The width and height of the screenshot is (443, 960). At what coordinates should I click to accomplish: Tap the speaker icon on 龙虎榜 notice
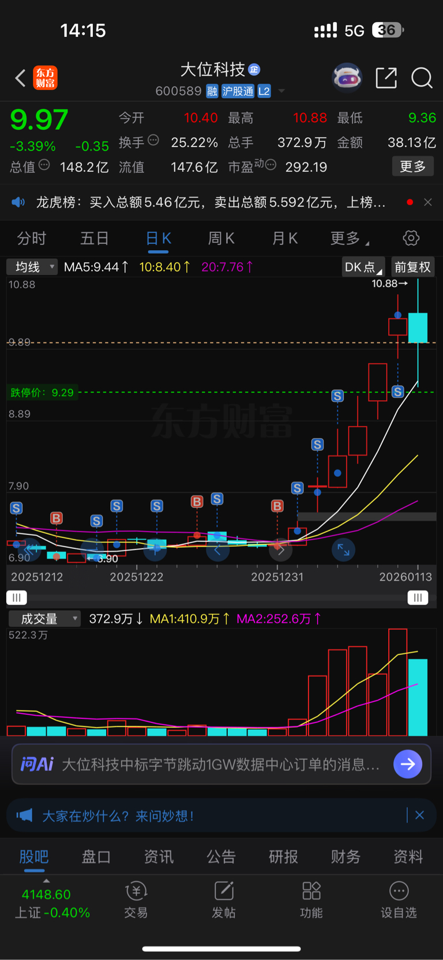(x=18, y=202)
